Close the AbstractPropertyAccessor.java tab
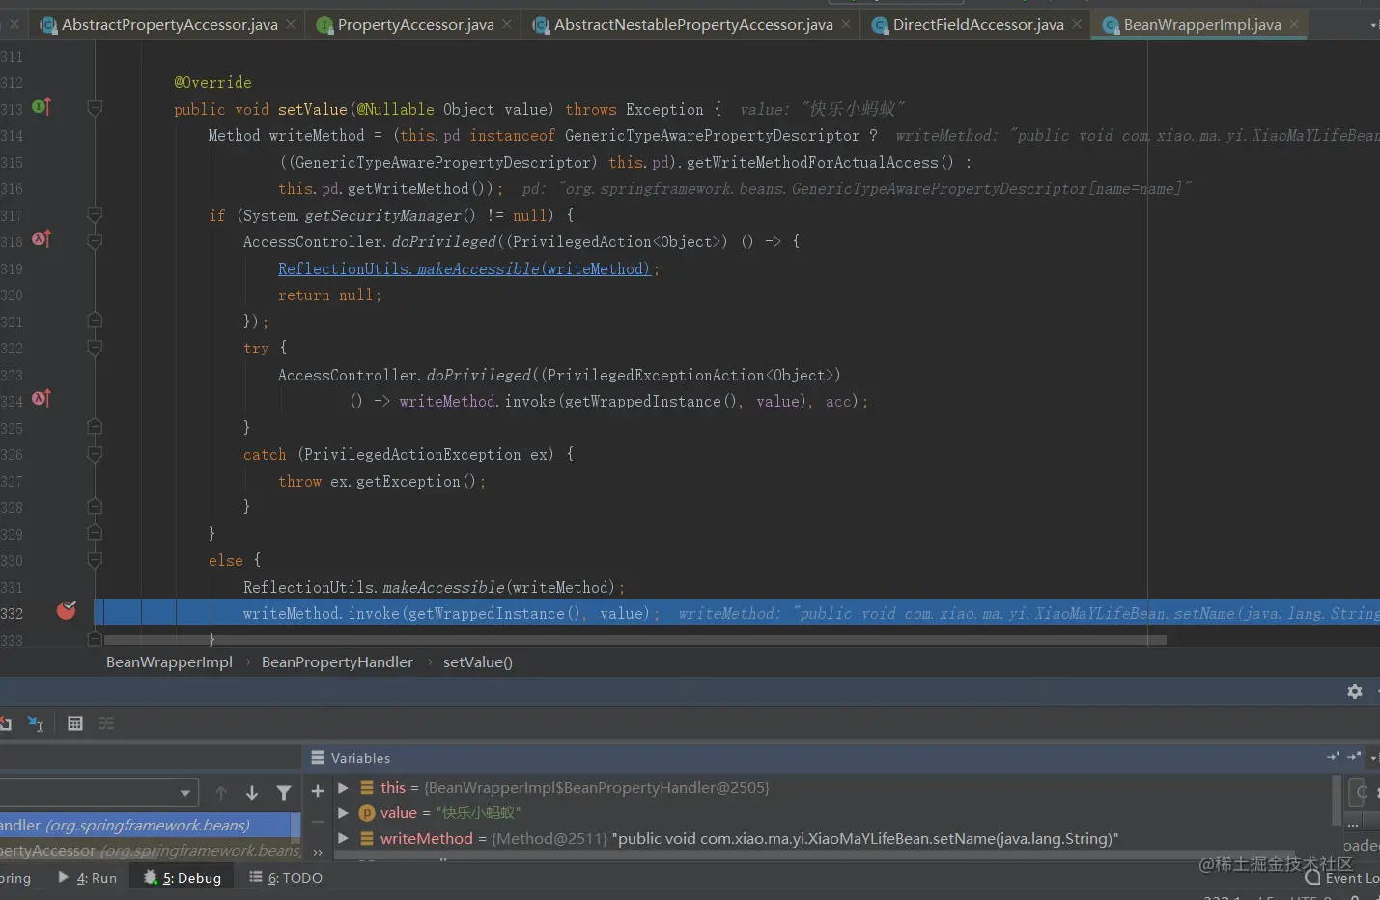This screenshot has height=900, width=1380. coord(291,24)
